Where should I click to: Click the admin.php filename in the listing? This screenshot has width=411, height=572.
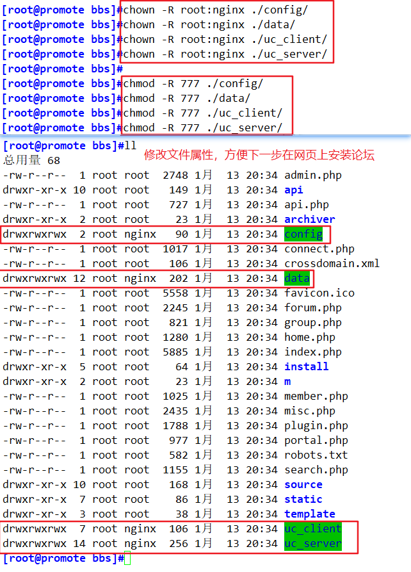pyautogui.click(x=313, y=176)
